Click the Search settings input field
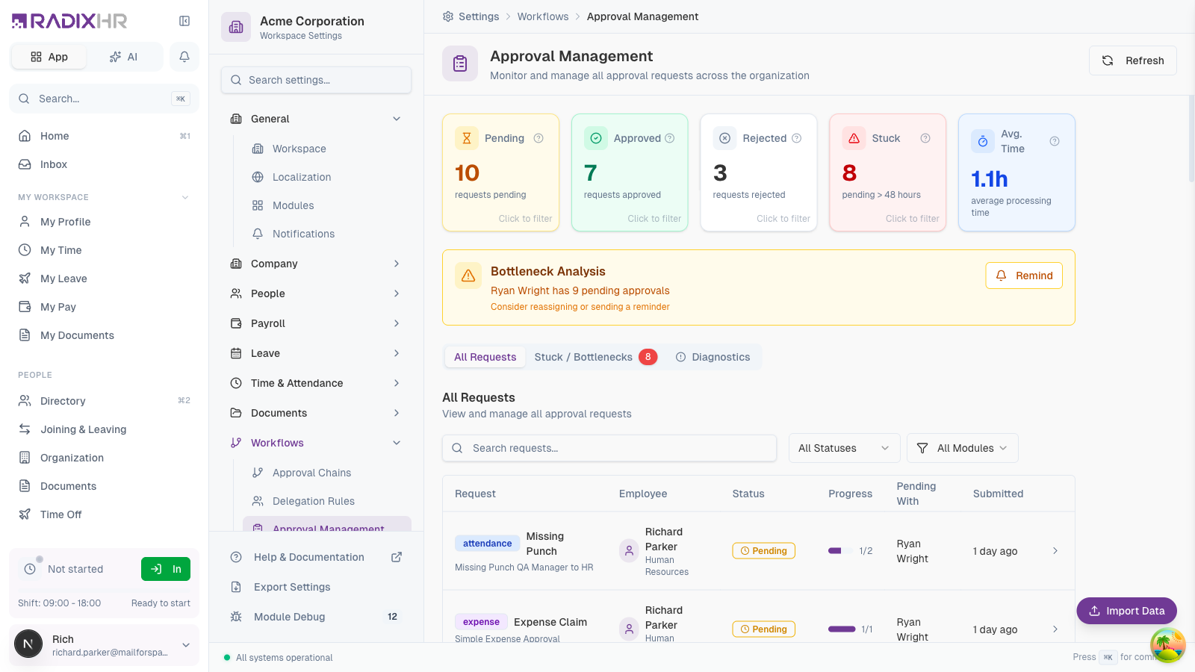This screenshot has width=1195, height=672. pos(316,80)
